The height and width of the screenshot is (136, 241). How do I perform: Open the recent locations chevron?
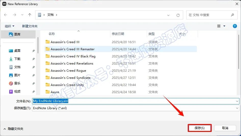pos(22,15)
